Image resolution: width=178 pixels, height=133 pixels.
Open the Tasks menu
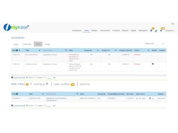tap(87, 31)
